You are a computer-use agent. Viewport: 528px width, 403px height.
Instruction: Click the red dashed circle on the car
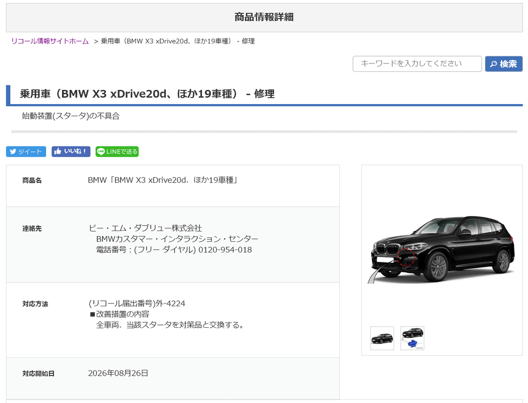406,258
